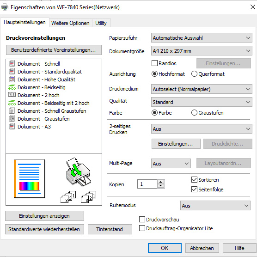
Task: Click the Dokument - Standardqualität preset icon
Action: [12, 71]
